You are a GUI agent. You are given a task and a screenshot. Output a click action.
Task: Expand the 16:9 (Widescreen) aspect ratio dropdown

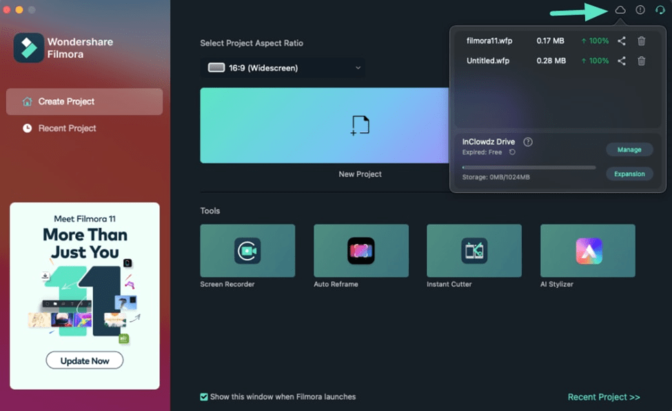point(283,67)
